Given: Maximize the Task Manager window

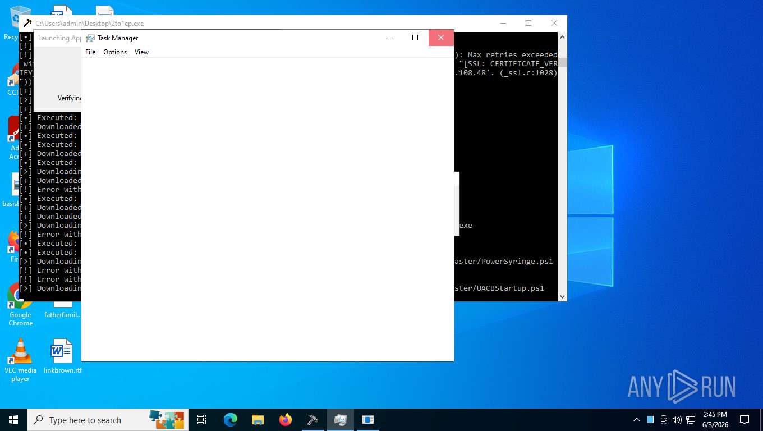Looking at the screenshot, I should (x=415, y=38).
